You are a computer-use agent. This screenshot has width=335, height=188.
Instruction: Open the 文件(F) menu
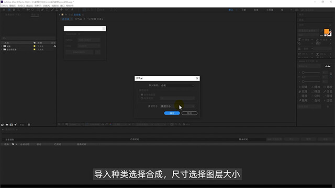(4, 6)
